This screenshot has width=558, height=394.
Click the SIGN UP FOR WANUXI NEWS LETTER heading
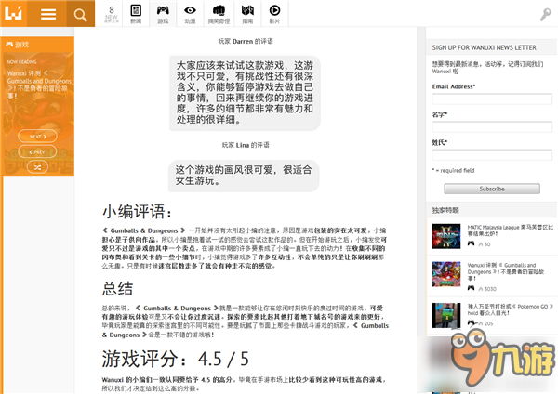pos(484,47)
